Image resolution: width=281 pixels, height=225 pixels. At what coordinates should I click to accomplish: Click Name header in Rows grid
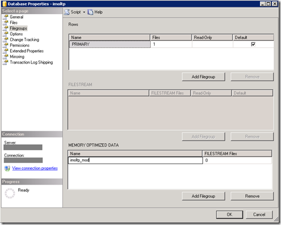109,37
